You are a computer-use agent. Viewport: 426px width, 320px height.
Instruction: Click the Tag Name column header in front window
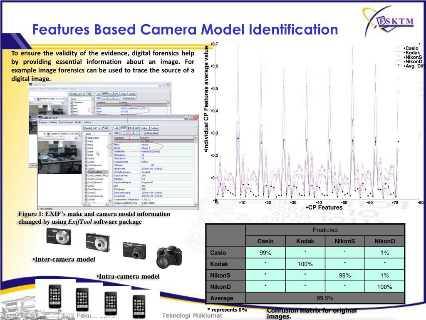pos(126,138)
